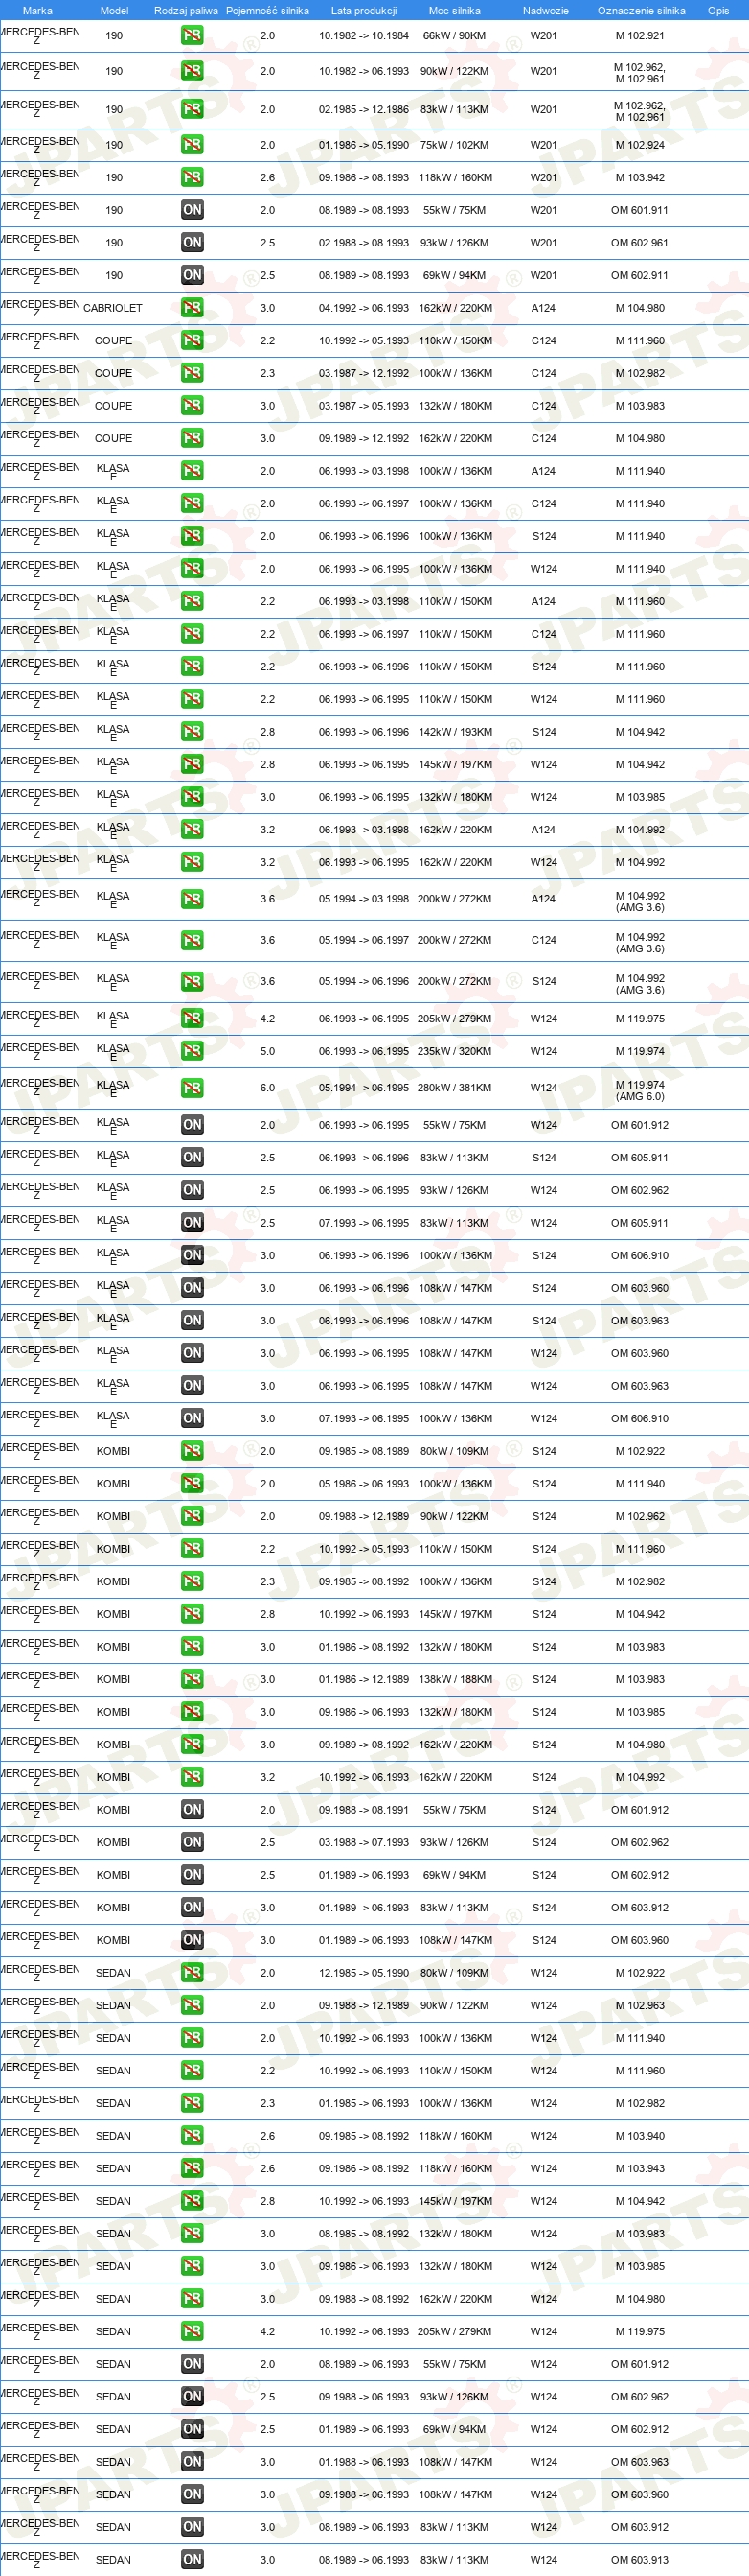Click the Model column header
The width and height of the screenshot is (749, 2576).
pos(114,10)
